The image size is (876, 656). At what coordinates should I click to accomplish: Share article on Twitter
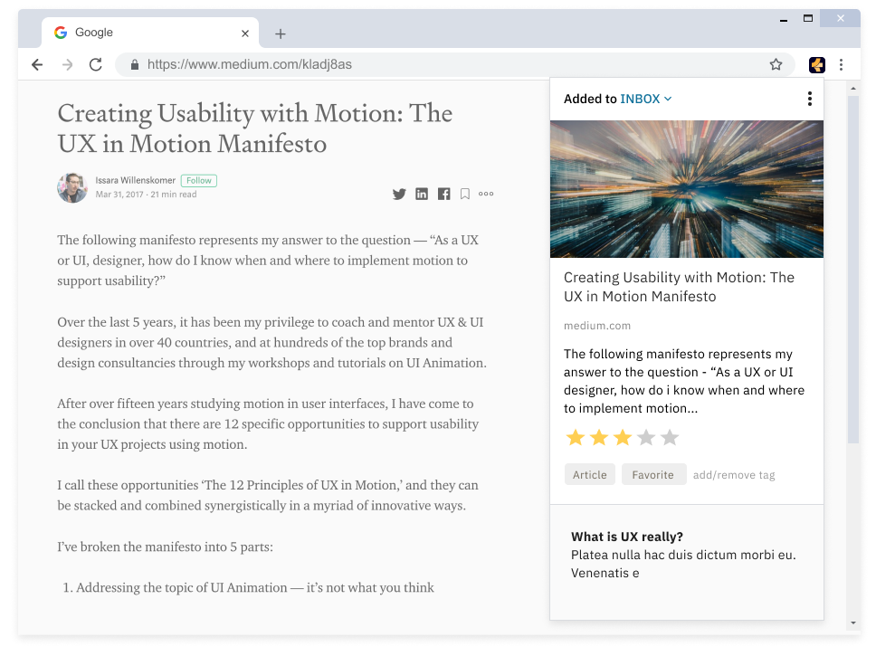pos(399,194)
